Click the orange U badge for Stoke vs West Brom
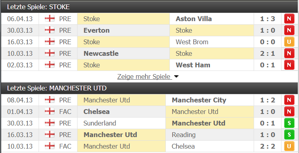The height and width of the screenshot is (153, 299). (289, 42)
